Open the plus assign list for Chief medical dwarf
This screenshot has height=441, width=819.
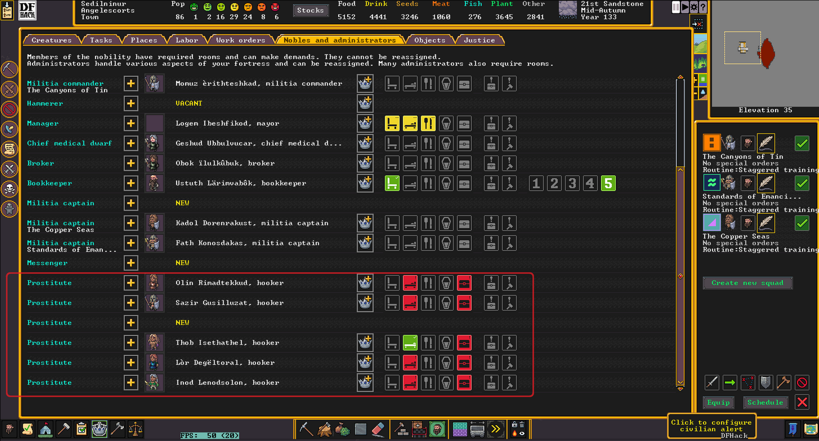pyautogui.click(x=131, y=143)
